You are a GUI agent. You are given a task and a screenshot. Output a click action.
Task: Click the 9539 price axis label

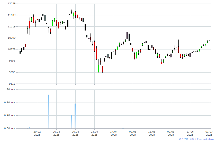(x=12, y=72)
